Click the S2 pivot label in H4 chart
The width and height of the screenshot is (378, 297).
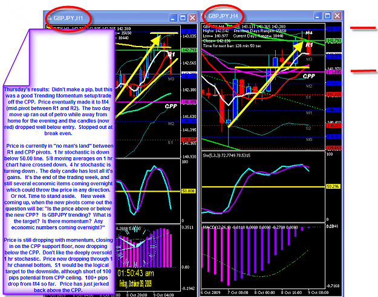308,128
